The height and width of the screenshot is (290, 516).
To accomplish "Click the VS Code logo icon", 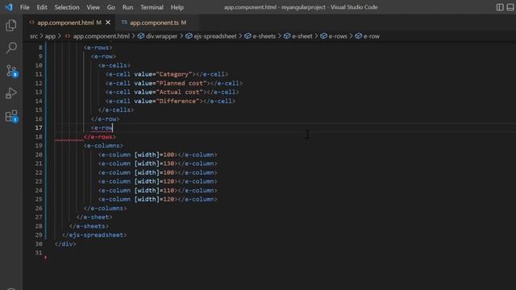I will (x=9, y=7).
